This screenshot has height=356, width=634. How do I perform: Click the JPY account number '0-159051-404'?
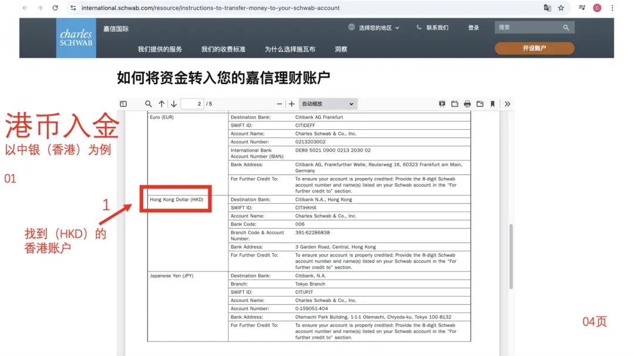coord(311,308)
